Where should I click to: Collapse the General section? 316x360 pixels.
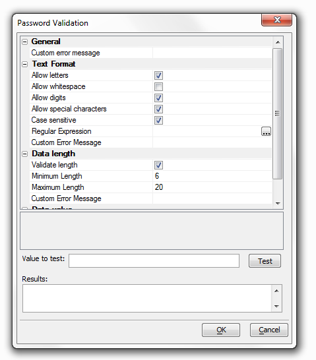click(x=24, y=42)
